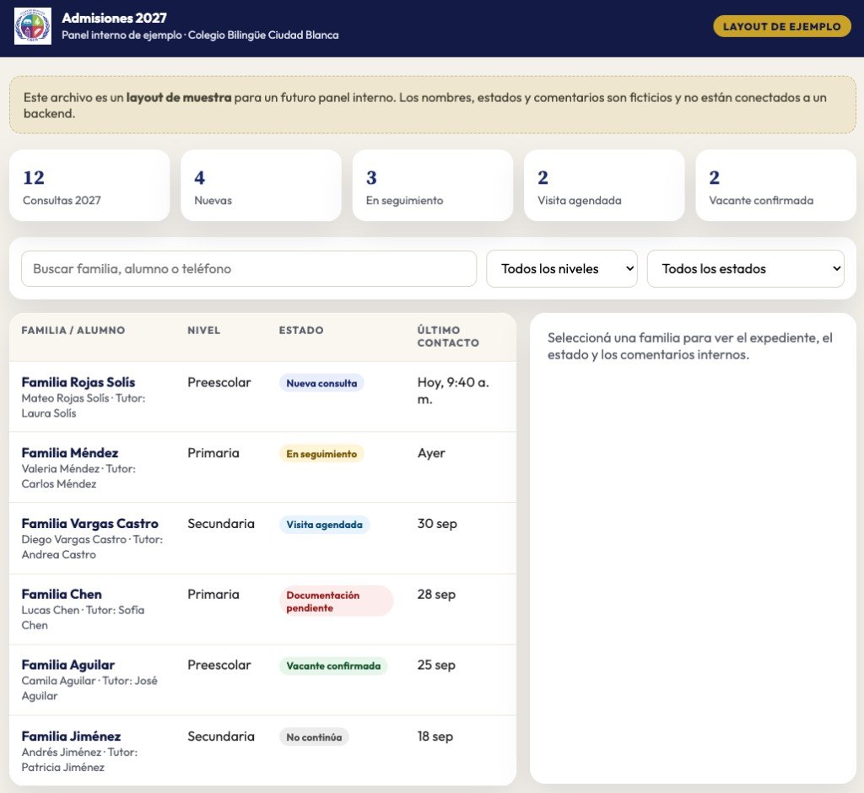This screenshot has width=864, height=793.
Task: Open the Todos los niveles dropdown
Action: click(561, 268)
